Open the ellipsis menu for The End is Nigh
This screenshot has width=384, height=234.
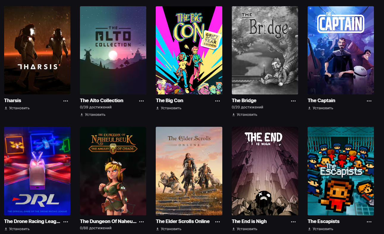293,222
